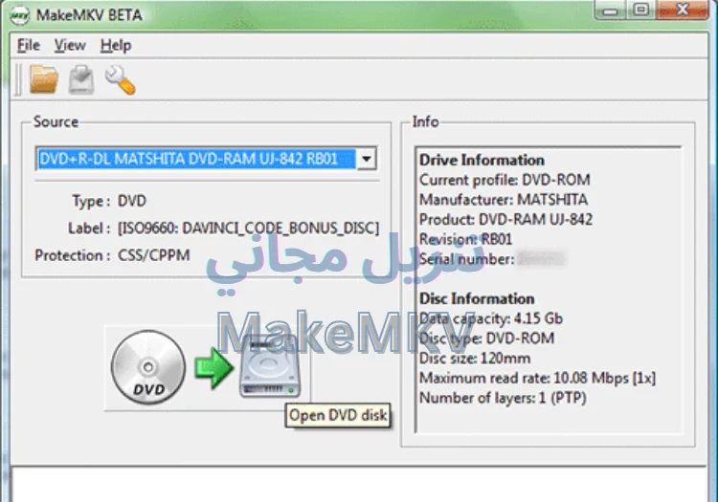Click Product: DVD-RAM UJ-842 line
Screen dimensions: 718x502
505,220
